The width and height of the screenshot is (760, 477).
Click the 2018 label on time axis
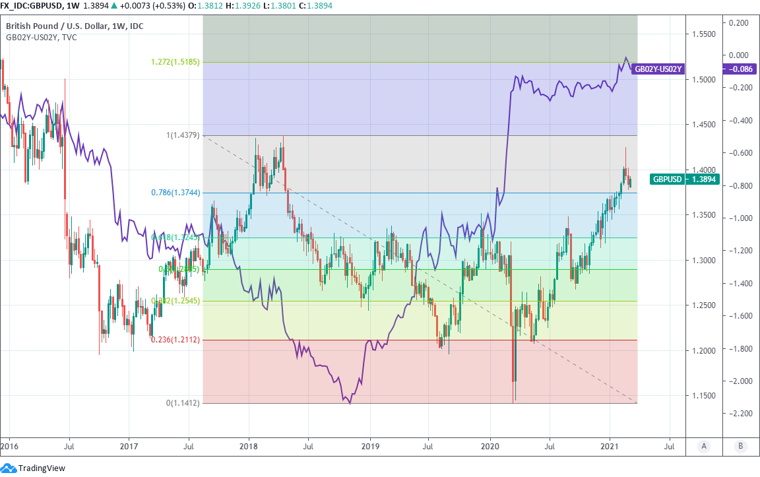point(249,446)
